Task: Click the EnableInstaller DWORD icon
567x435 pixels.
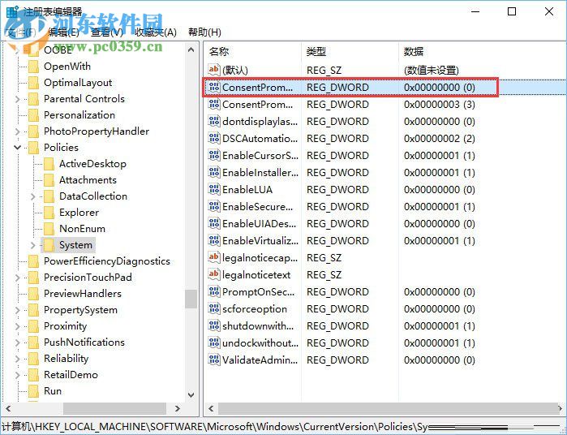Action: click(x=213, y=172)
